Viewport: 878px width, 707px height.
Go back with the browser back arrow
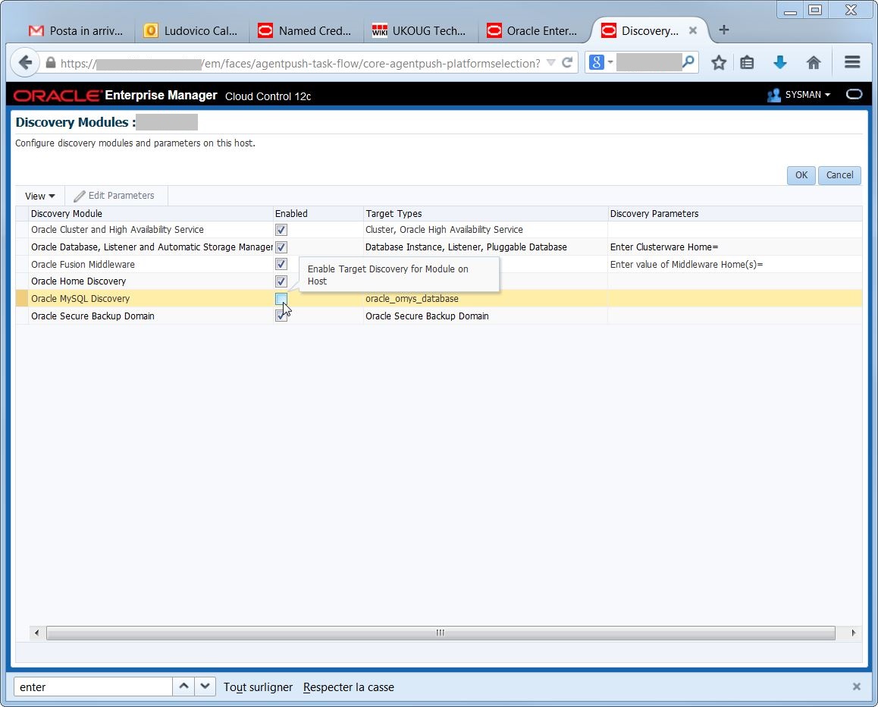(x=24, y=63)
